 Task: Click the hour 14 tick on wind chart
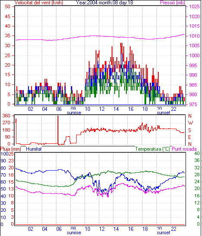(116, 109)
